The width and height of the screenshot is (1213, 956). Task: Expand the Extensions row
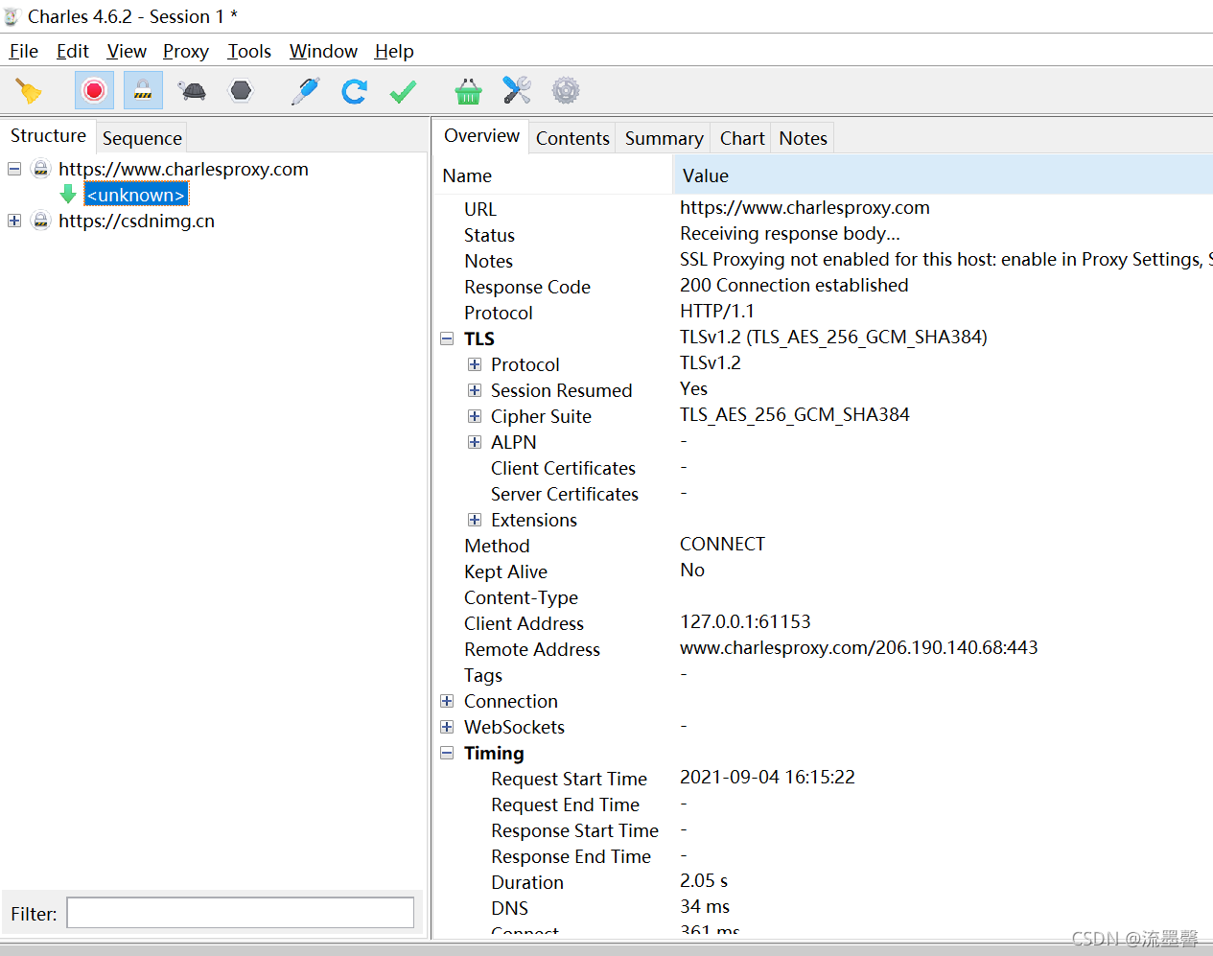point(475,520)
